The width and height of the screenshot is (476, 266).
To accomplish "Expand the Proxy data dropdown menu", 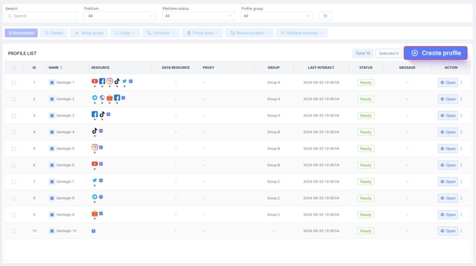I will 202,33.
